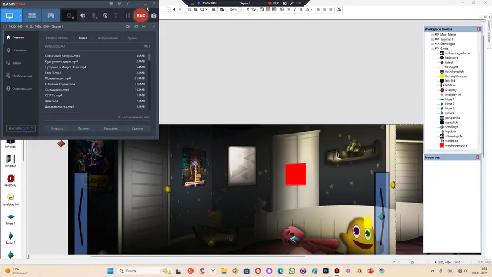Click Сортировка по дате sort option
Screen dimensions: 492x277
point(134,117)
